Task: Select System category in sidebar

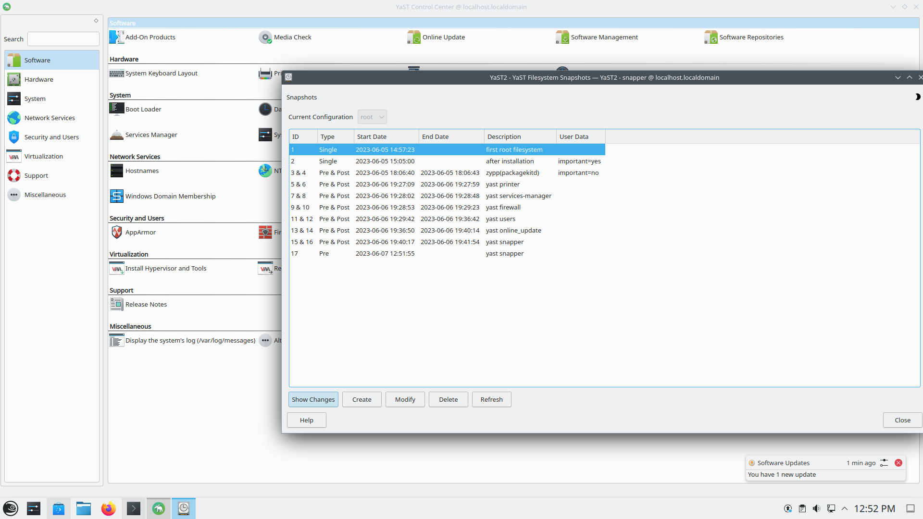Action: (52, 99)
